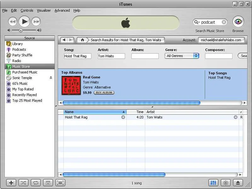Open the equalizer window
Viewport: 252px width, 189px height.
pos(213,183)
